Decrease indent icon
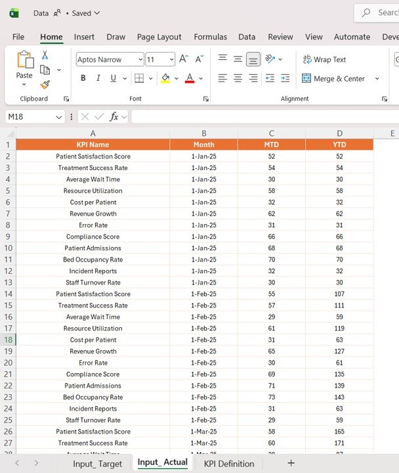Viewport: 399px width, 473px height. (x=270, y=78)
